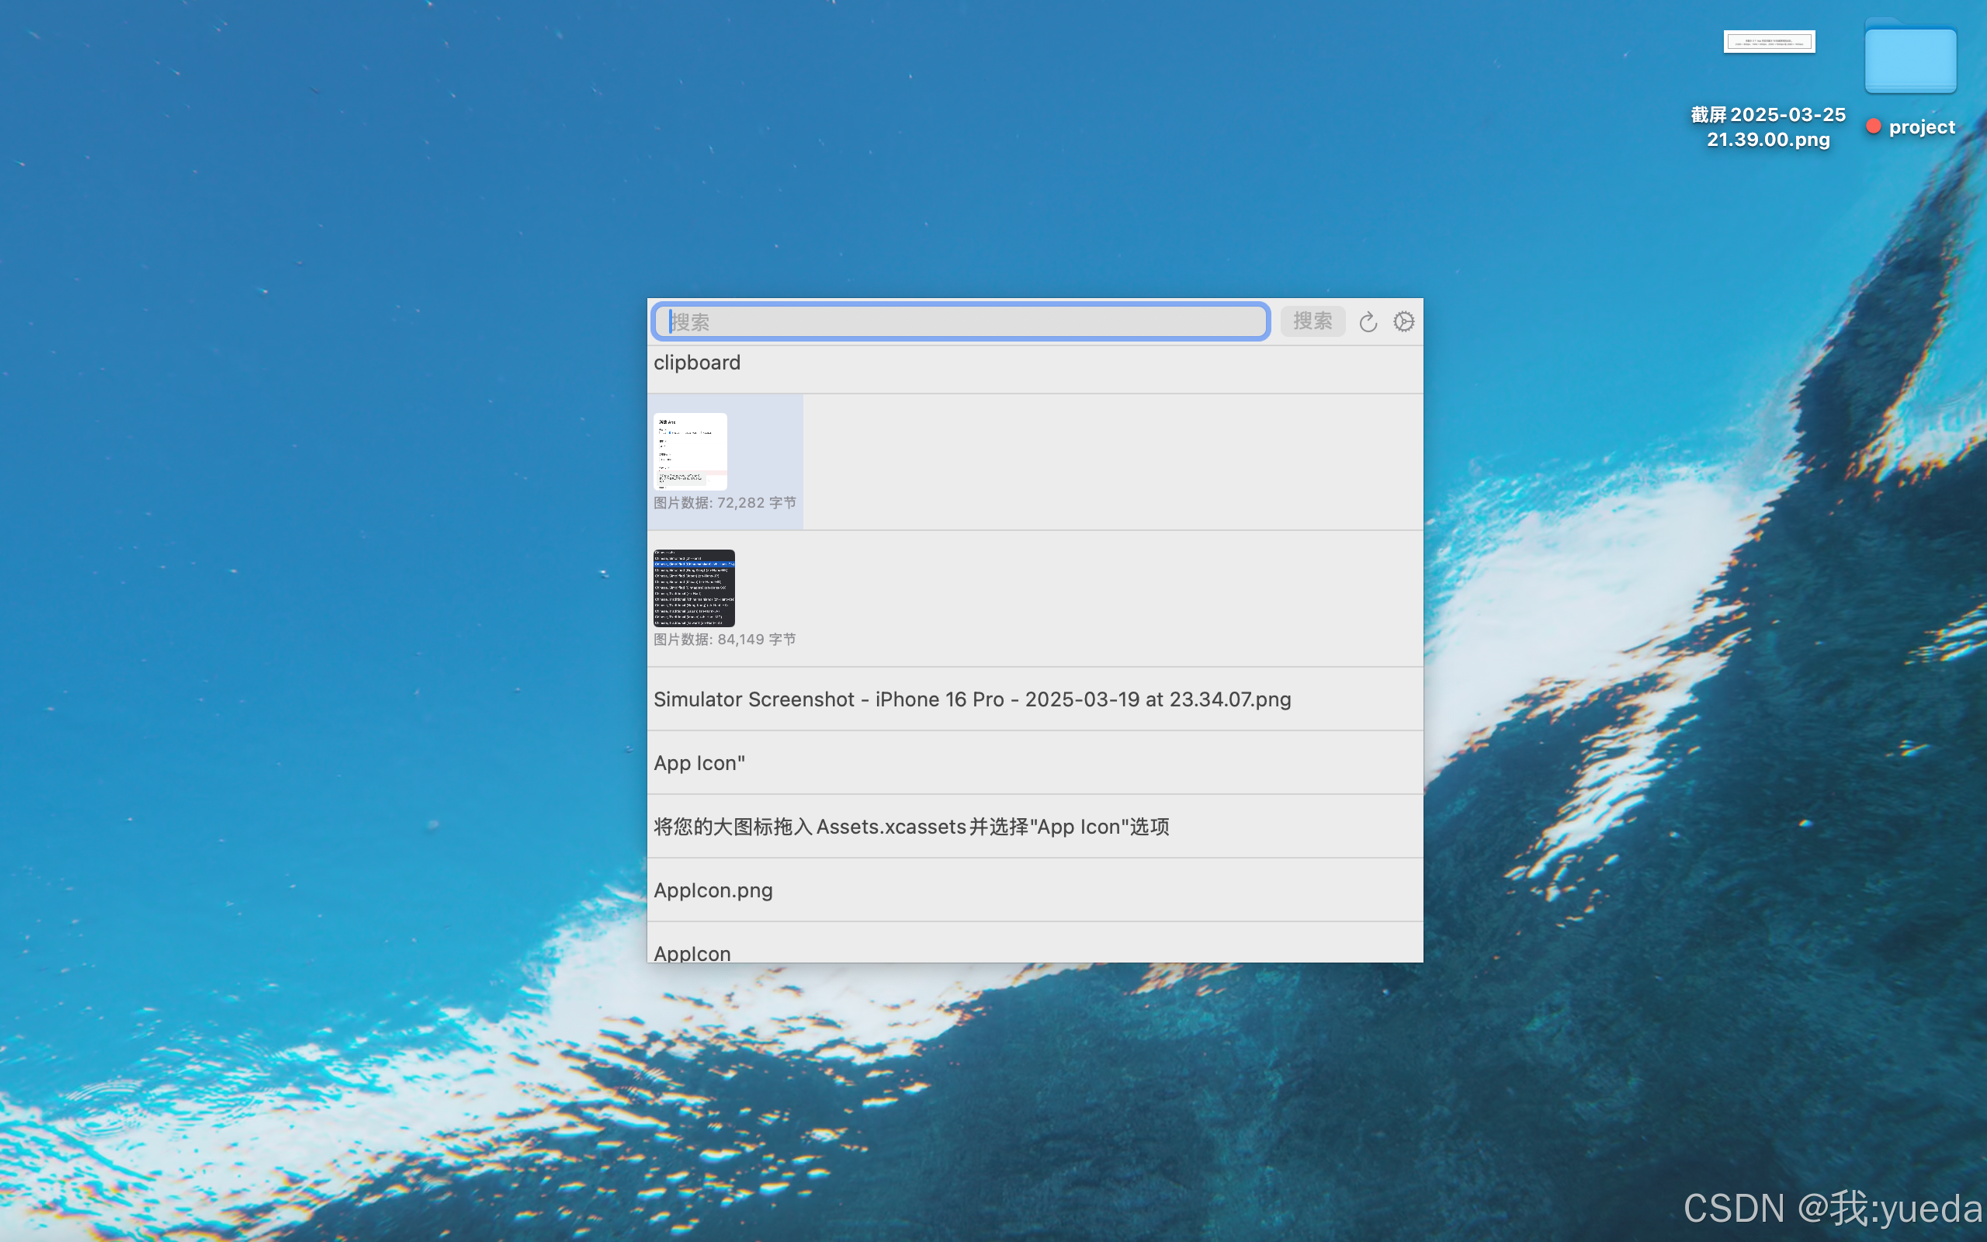Choose the Simulator Screenshot iPhone 16 Pro entry
This screenshot has width=1987, height=1242.
(x=972, y=699)
